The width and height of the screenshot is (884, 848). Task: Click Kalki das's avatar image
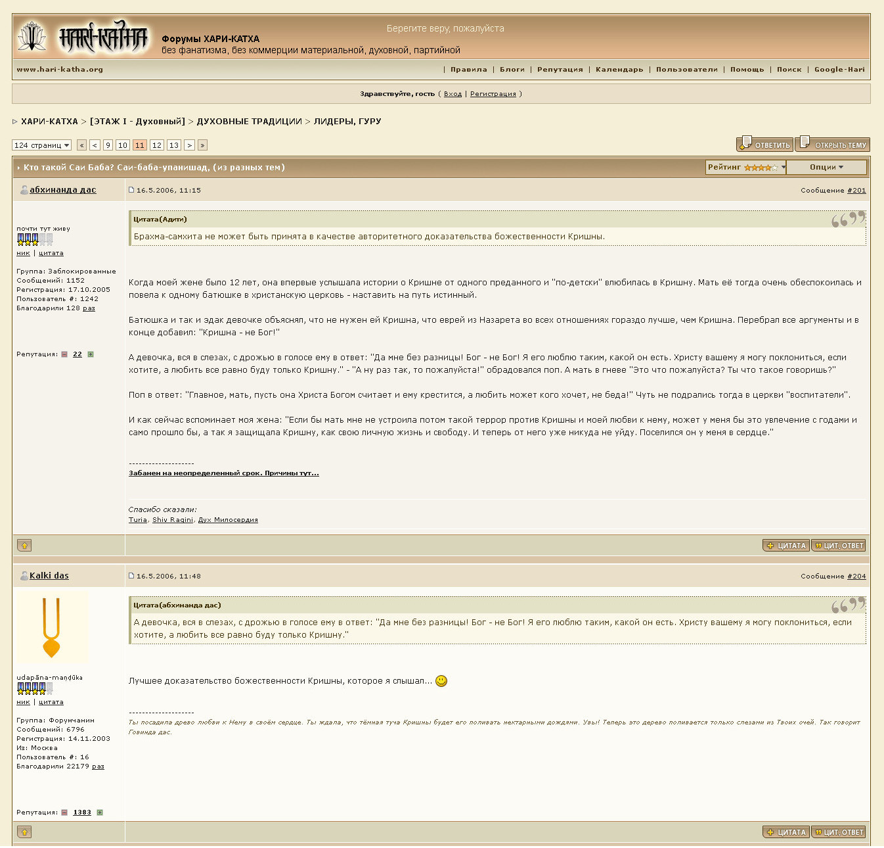[52, 628]
